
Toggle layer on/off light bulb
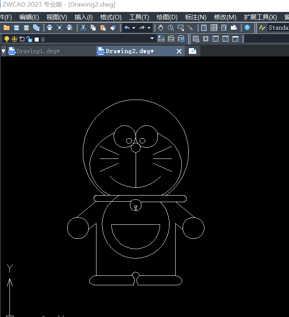pos(7,39)
